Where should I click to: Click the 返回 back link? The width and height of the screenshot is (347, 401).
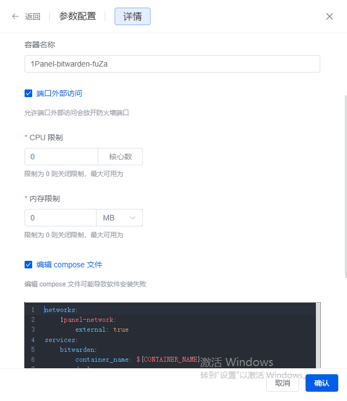[x=33, y=16]
